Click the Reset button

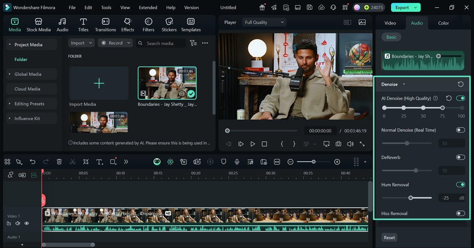(389, 237)
